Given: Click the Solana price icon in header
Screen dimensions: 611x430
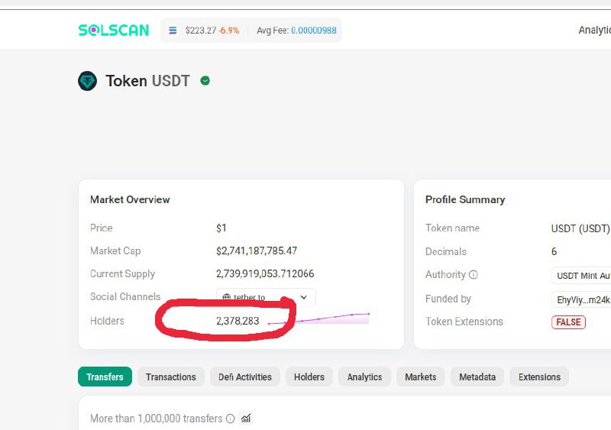Looking at the screenshot, I should 173,31.
